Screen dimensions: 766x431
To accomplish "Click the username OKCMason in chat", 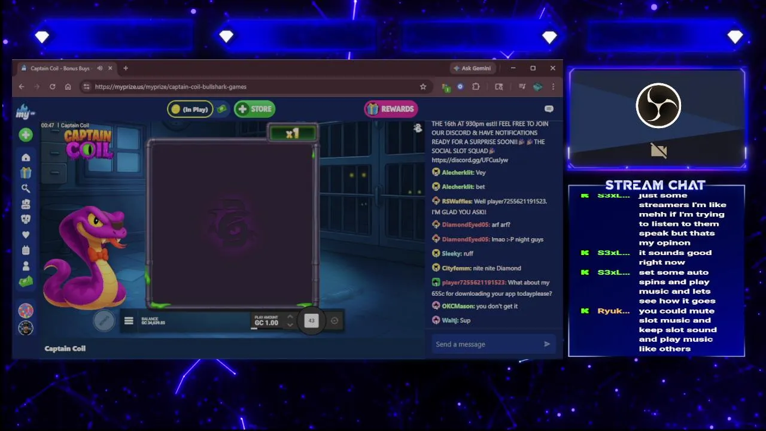I will [x=458, y=306].
